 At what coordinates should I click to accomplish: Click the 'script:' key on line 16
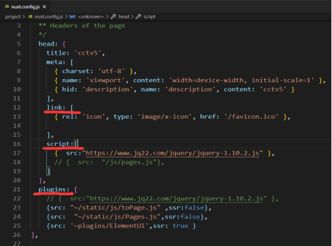click(60, 144)
